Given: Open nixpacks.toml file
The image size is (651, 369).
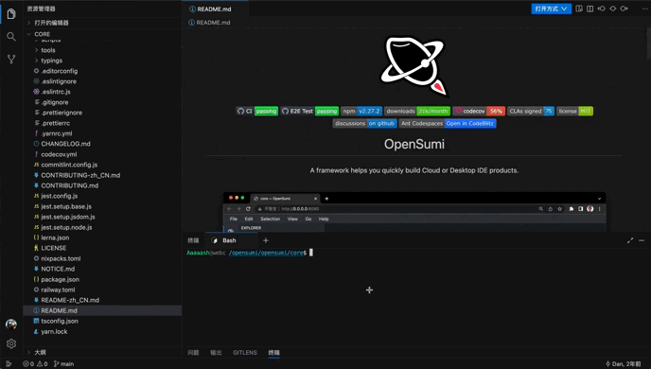Looking at the screenshot, I should [102, 258].
